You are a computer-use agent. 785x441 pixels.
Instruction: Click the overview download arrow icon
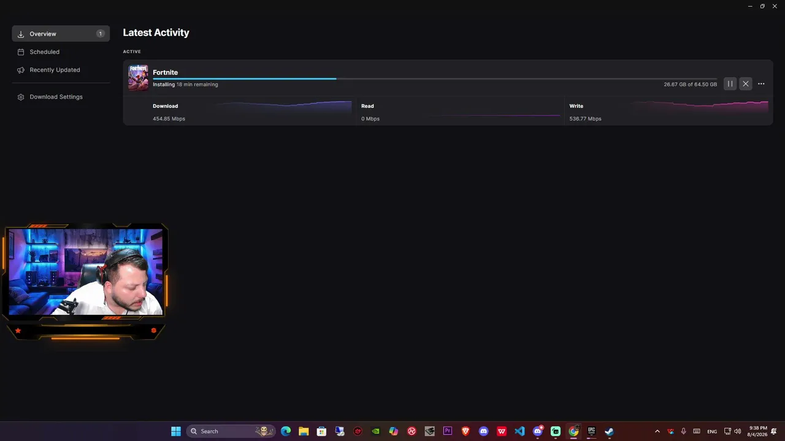tap(21, 34)
